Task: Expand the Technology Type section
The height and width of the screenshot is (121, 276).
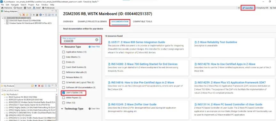Action: pos(62,109)
